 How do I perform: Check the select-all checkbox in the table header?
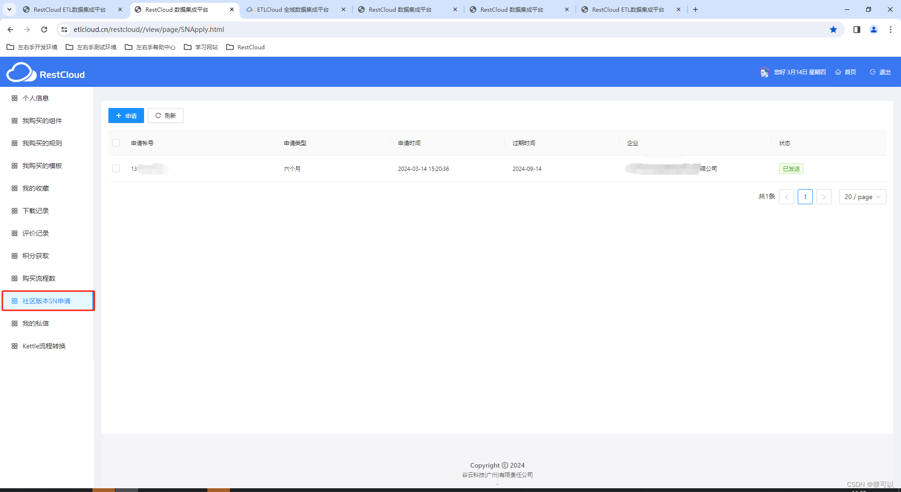point(116,143)
